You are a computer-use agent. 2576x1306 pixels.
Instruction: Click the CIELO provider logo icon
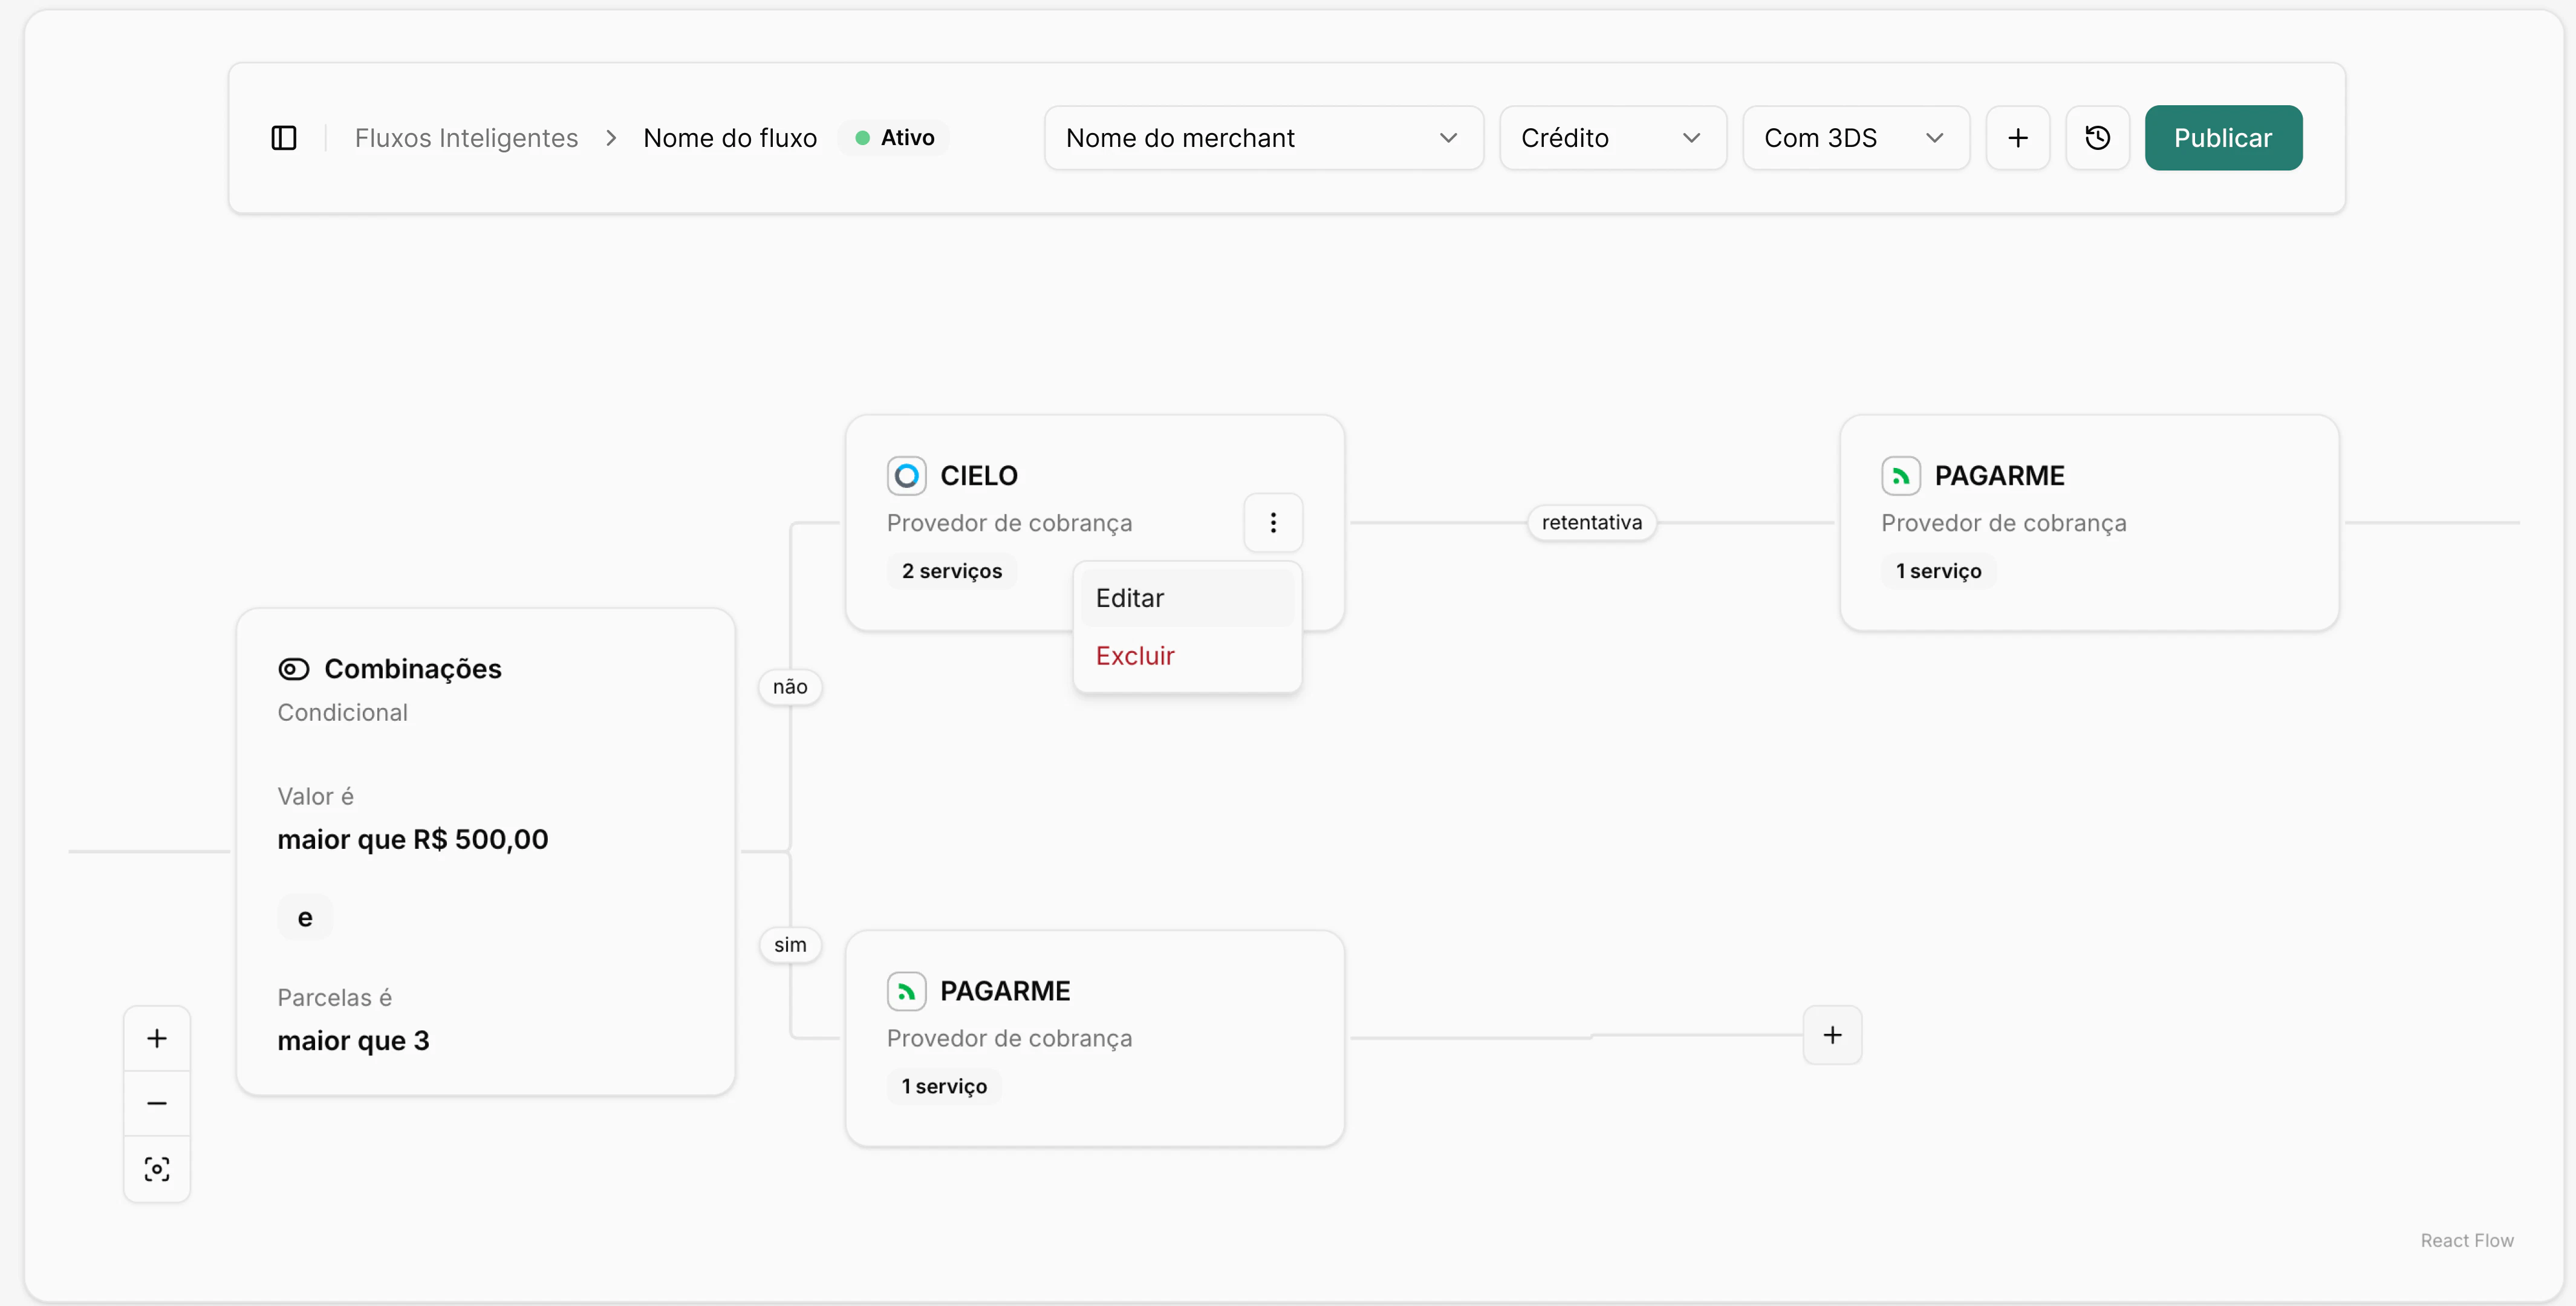pos(906,476)
